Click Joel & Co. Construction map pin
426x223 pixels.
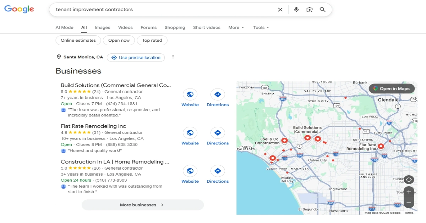(284, 141)
